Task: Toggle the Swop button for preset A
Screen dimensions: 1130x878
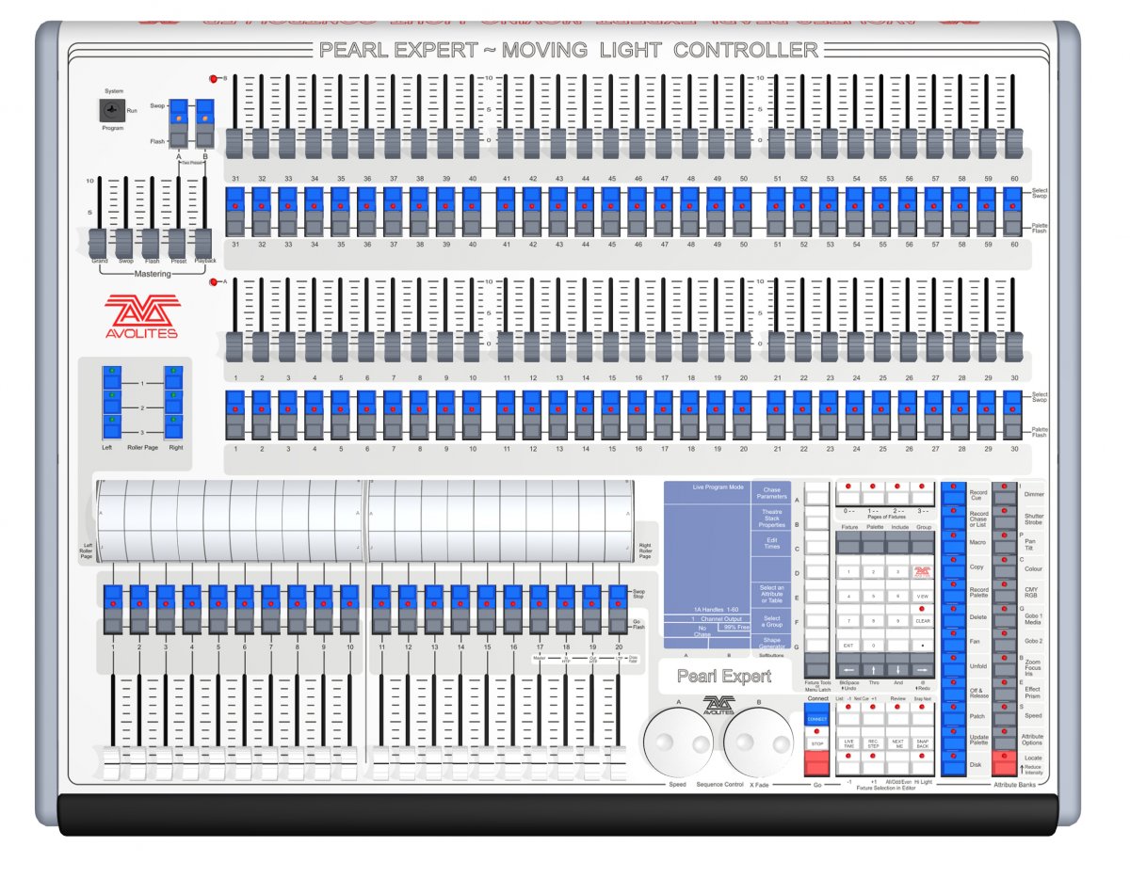Action: [178, 109]
